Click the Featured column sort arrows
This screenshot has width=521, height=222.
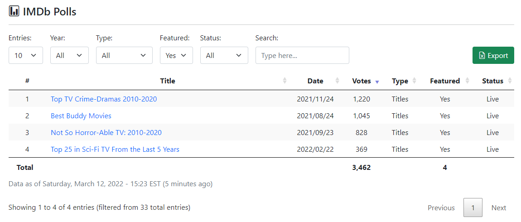(466, 81)
